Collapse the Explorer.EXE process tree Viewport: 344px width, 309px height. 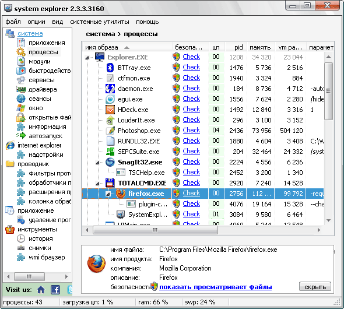[x=87, y=58]
